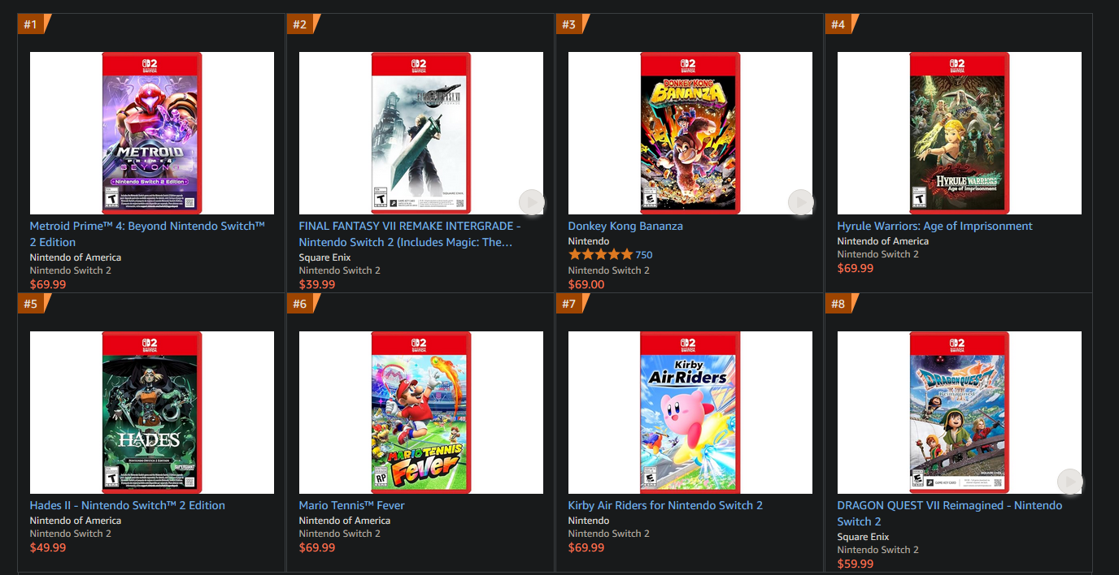
Task: Click the Hyrule Warriors cover image
Action: 960,133
